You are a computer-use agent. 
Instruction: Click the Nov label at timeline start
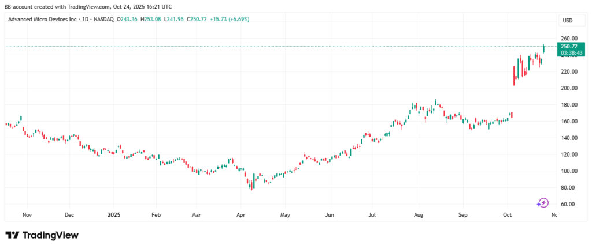coord(26,214)
